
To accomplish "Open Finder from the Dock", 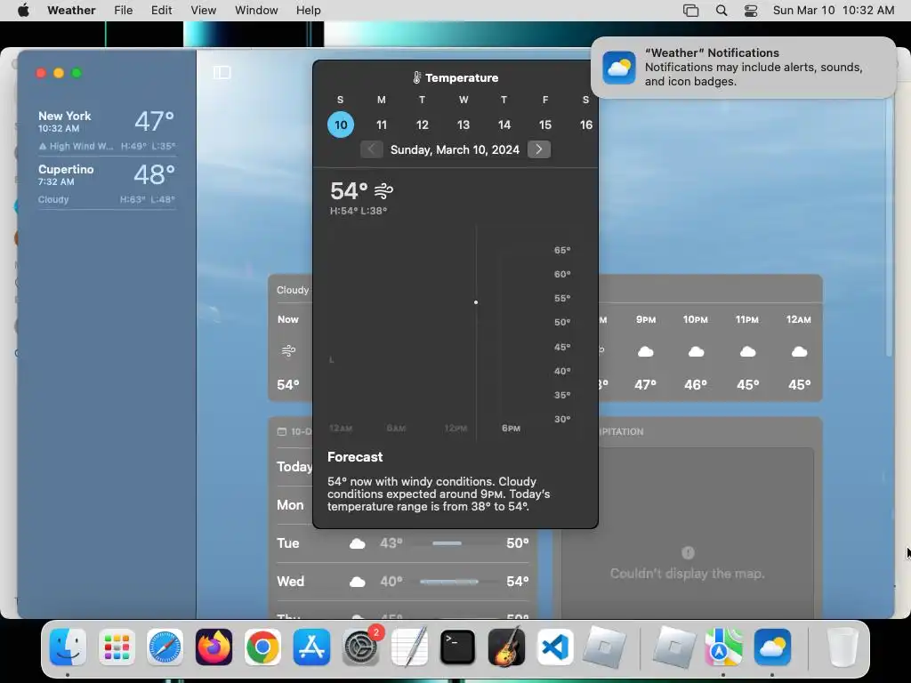I will click(x=68, y=647).
